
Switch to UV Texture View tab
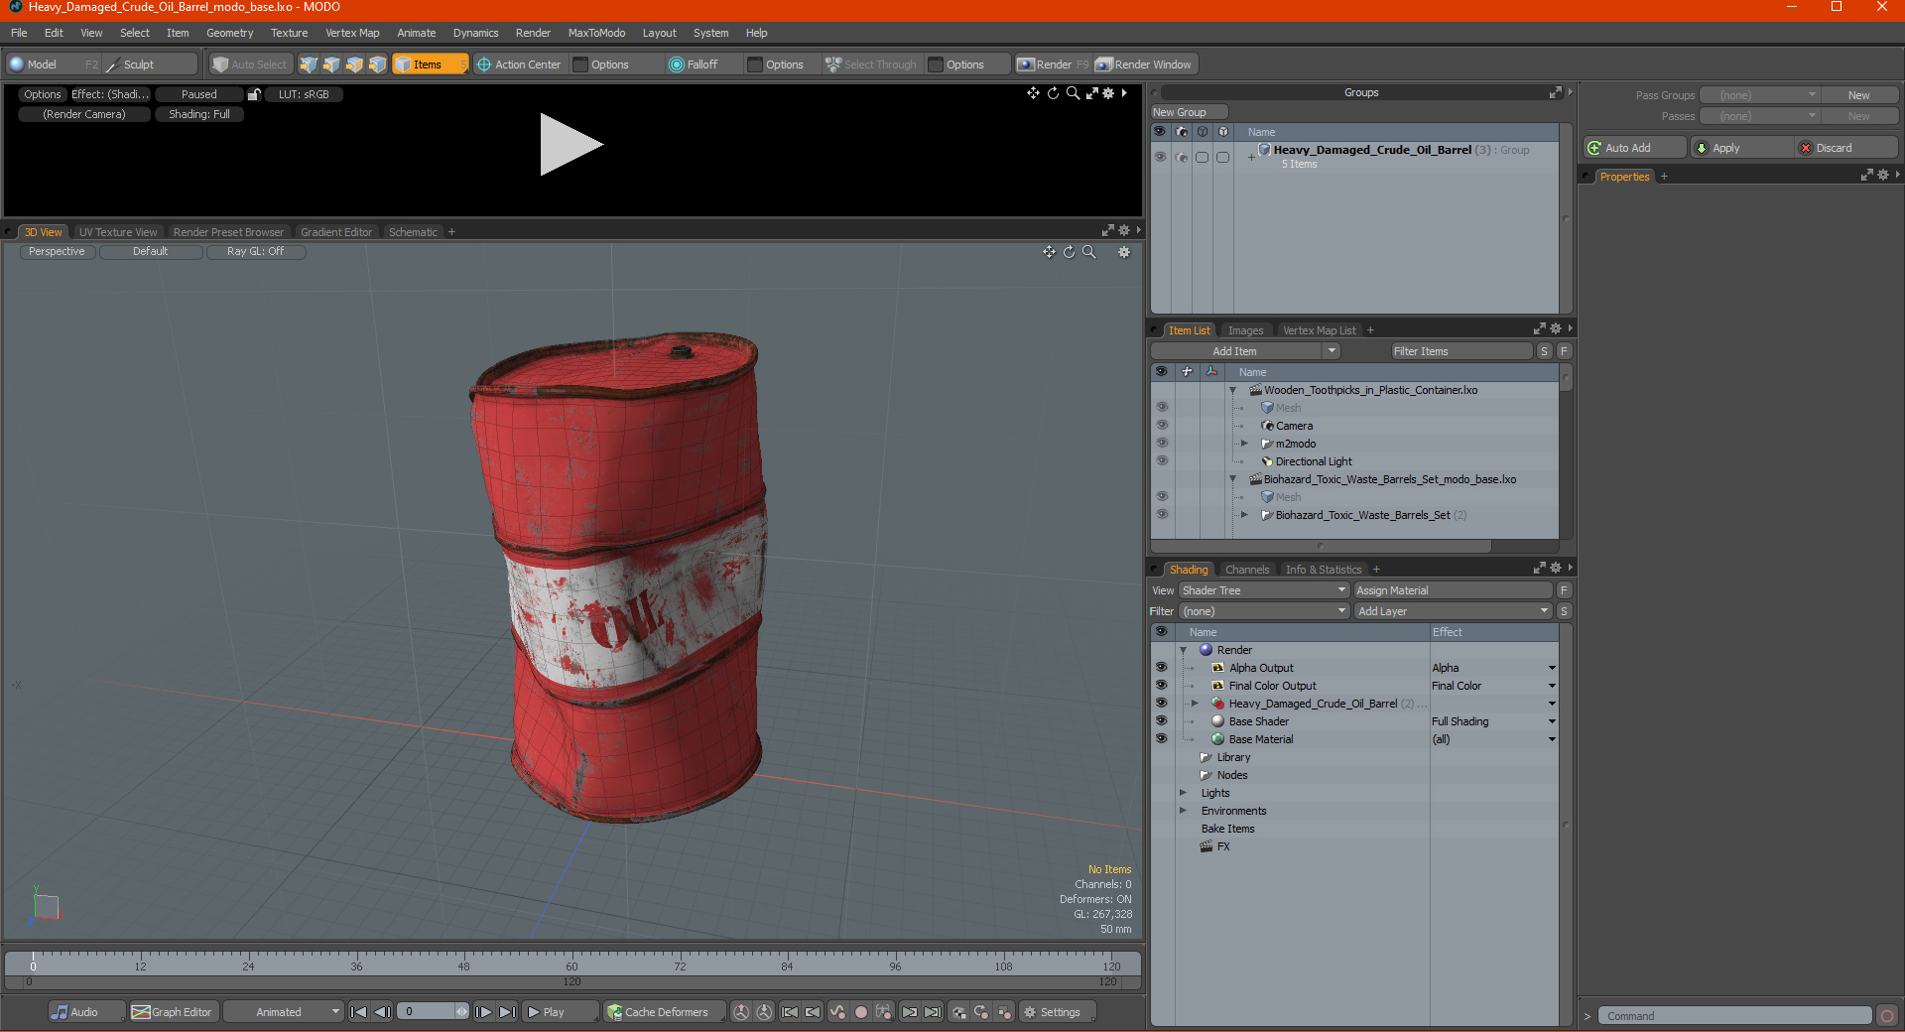coord(118,232)
